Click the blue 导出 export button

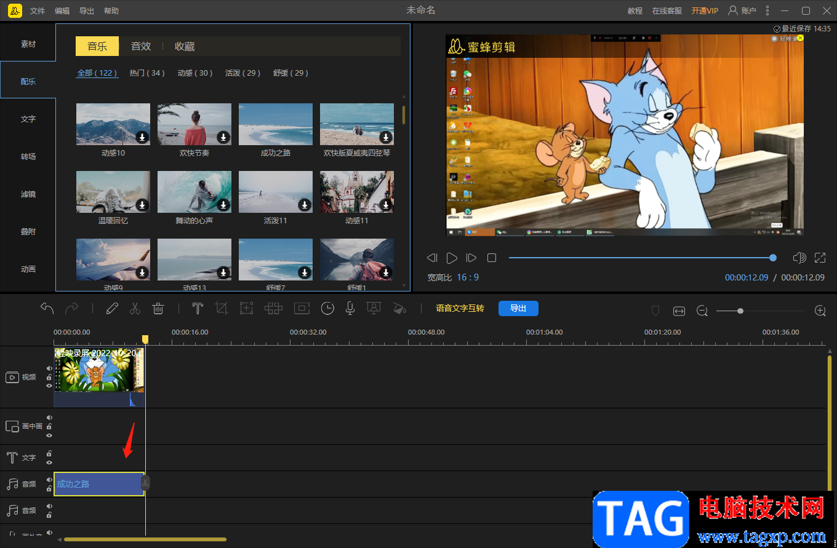[x=518, y=308]
